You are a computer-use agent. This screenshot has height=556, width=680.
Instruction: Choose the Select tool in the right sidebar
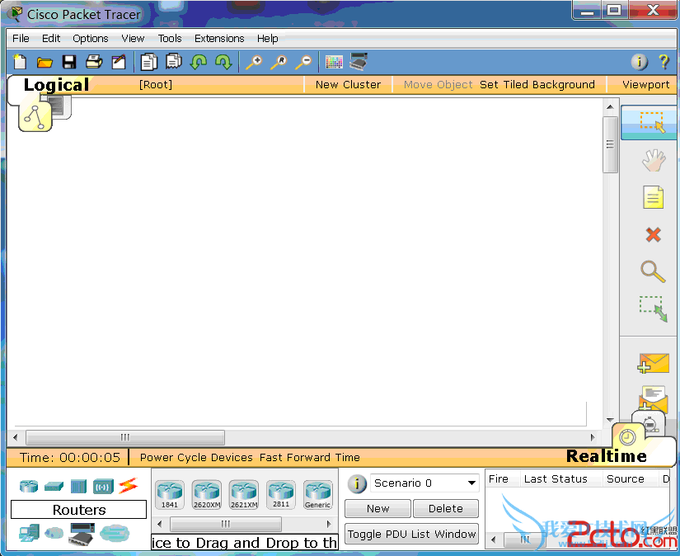(x=651, y=122)
